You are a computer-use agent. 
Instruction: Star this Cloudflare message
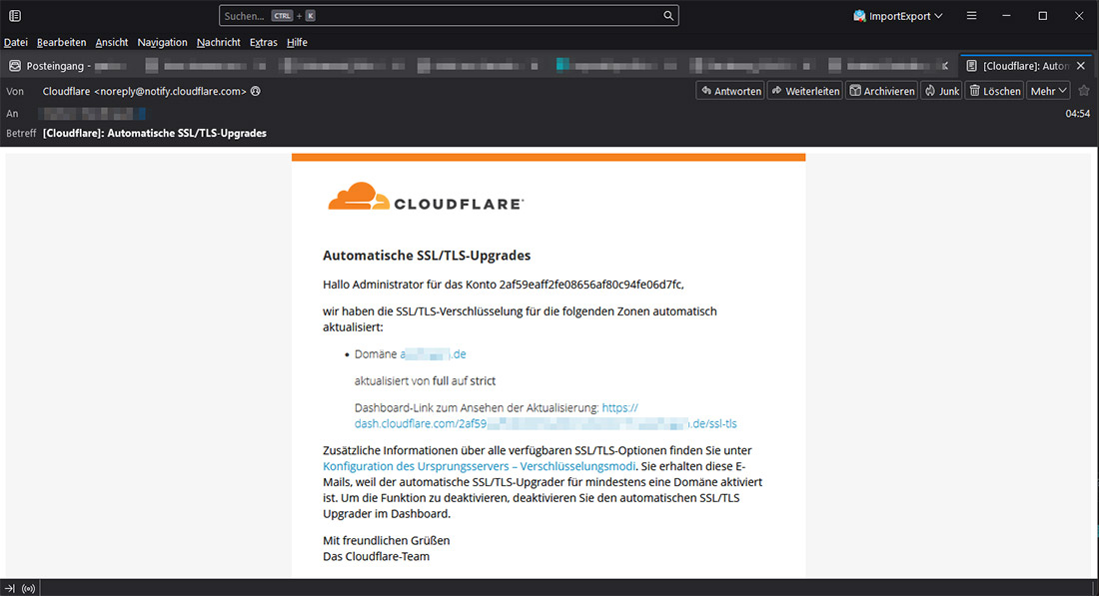[1084, 91]
